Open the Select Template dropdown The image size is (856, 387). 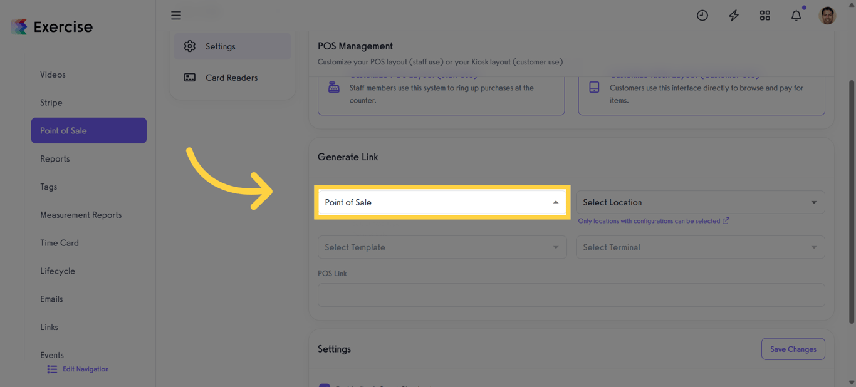(x=442, y=247)
